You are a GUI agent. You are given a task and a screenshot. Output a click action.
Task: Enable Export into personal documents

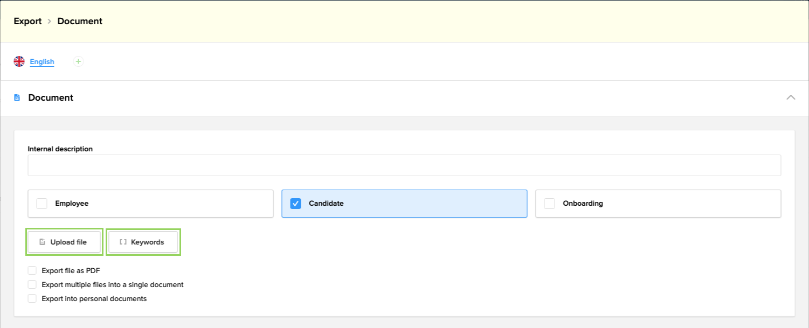coord(32,298)
